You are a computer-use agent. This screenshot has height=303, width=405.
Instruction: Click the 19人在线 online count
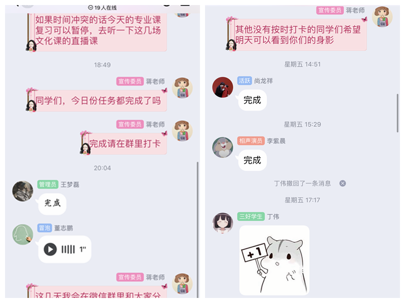pyautogui.click(x=102, y=8)
